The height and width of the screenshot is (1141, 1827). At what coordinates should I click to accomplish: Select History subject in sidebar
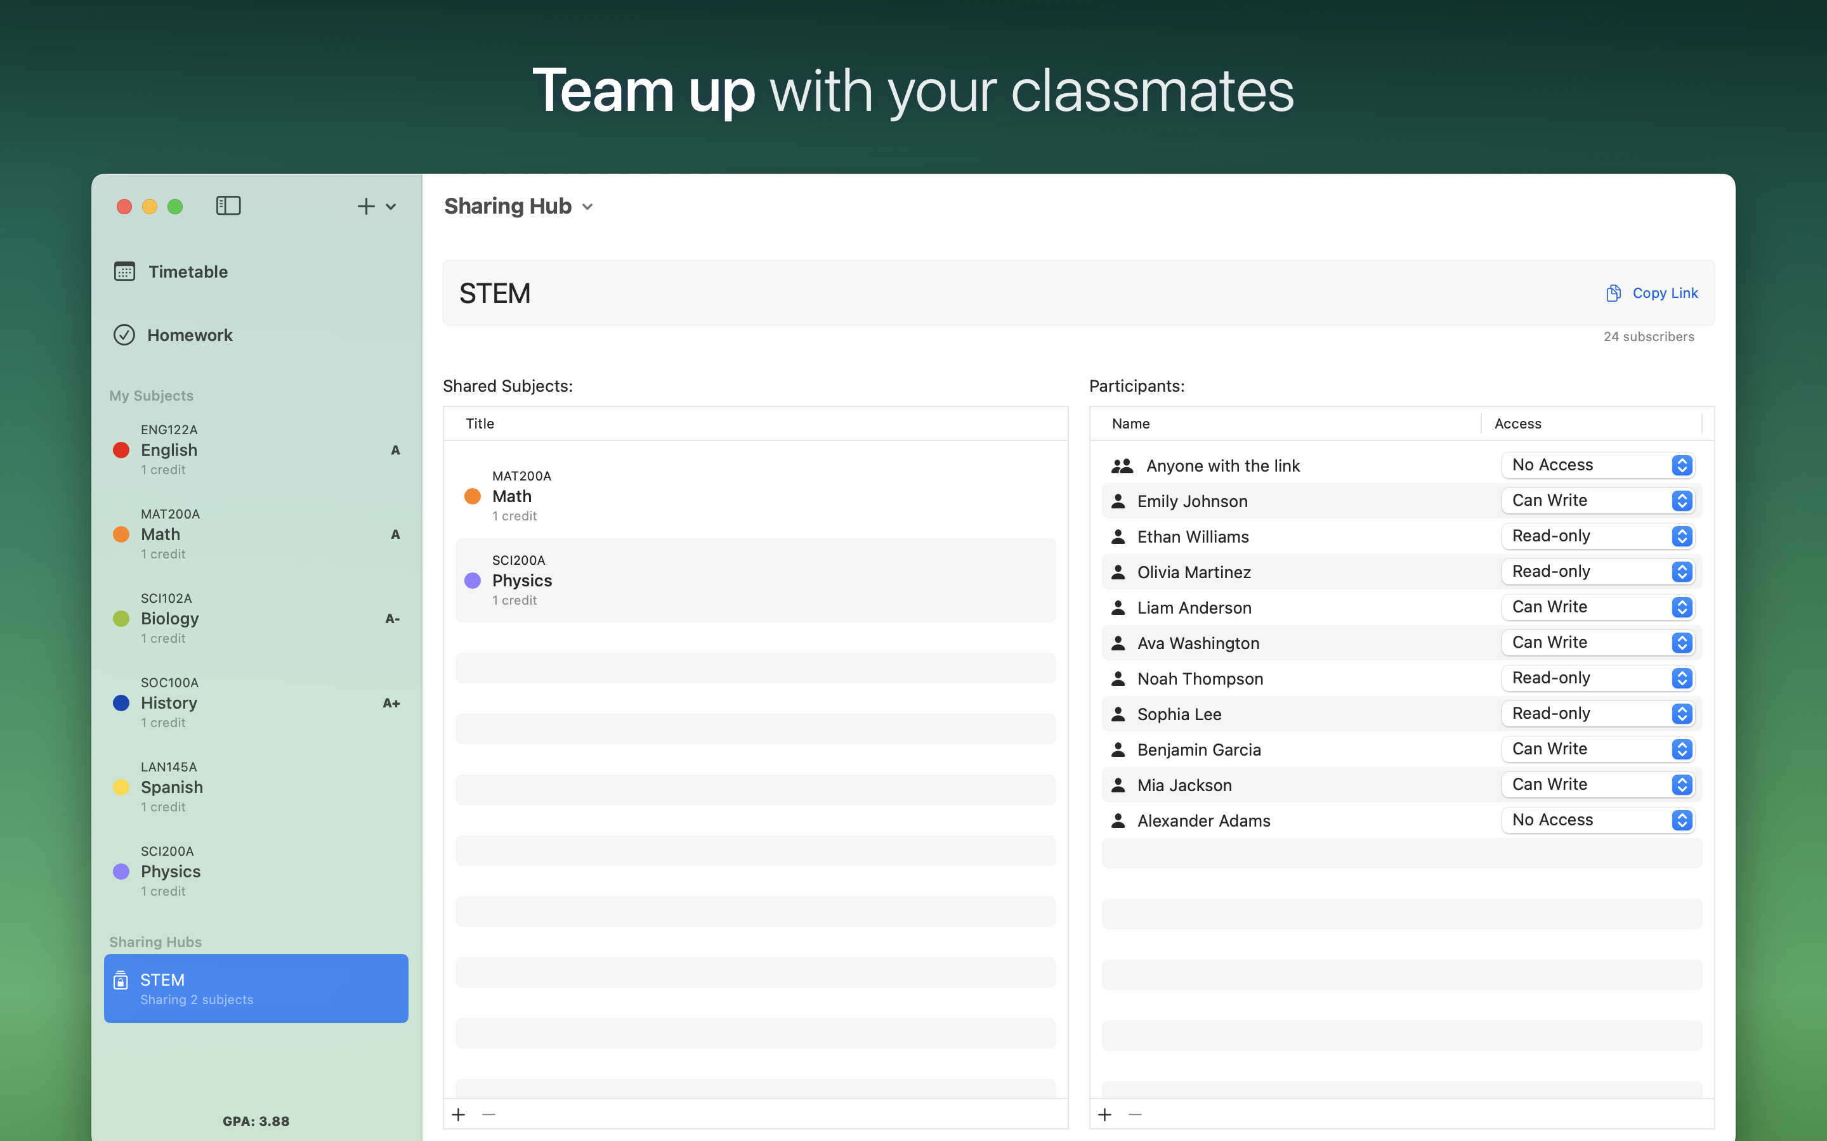[x=169, y=702]
